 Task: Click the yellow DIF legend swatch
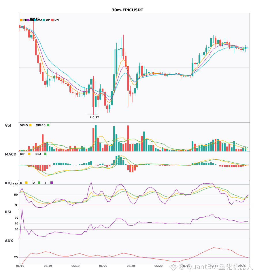[x=29, y=154]
